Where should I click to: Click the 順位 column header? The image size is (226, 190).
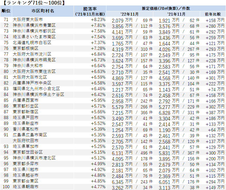(x=6, y=11)
